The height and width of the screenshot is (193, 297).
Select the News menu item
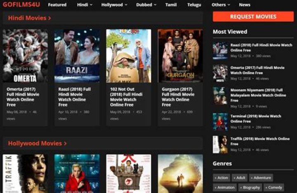coord(245,5)
